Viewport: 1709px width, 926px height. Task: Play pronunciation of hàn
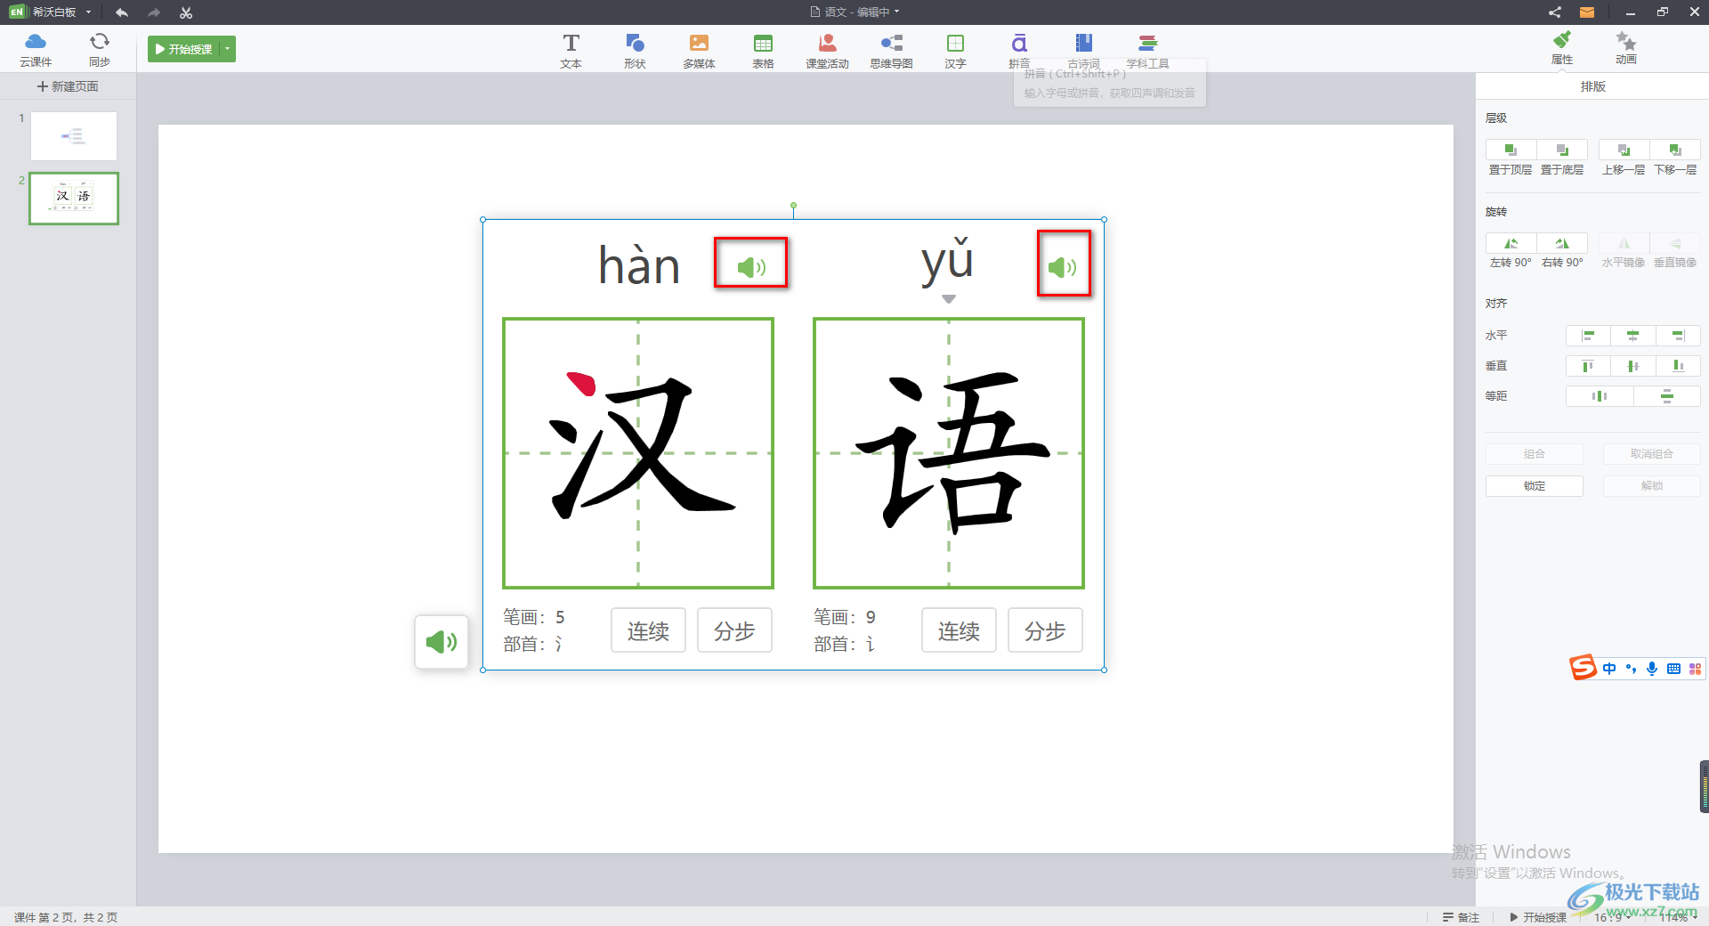point(751,266)
